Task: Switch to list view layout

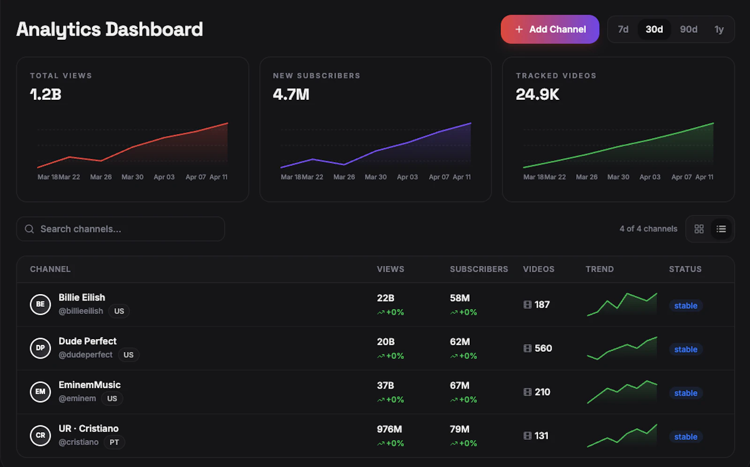Action: click(721, 229)
